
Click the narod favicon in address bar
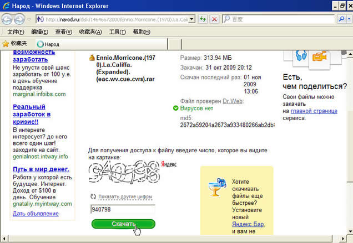tap(41, 19)
